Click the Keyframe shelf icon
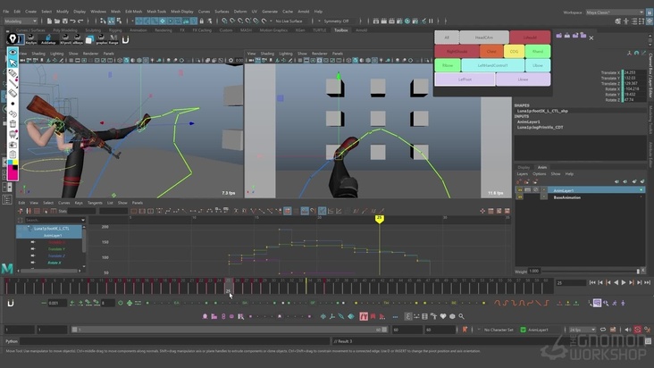This screenshot has height=368, width=654. (30, 38)
